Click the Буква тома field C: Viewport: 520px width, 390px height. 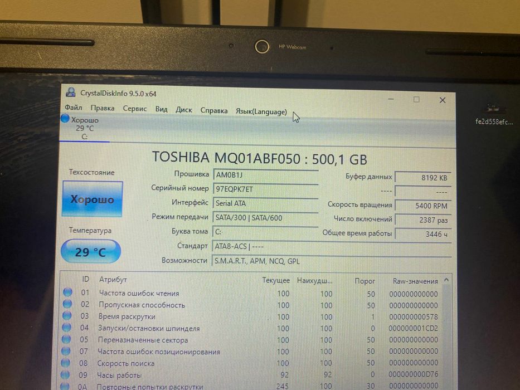pyautogui.click(x=265, y=232)
